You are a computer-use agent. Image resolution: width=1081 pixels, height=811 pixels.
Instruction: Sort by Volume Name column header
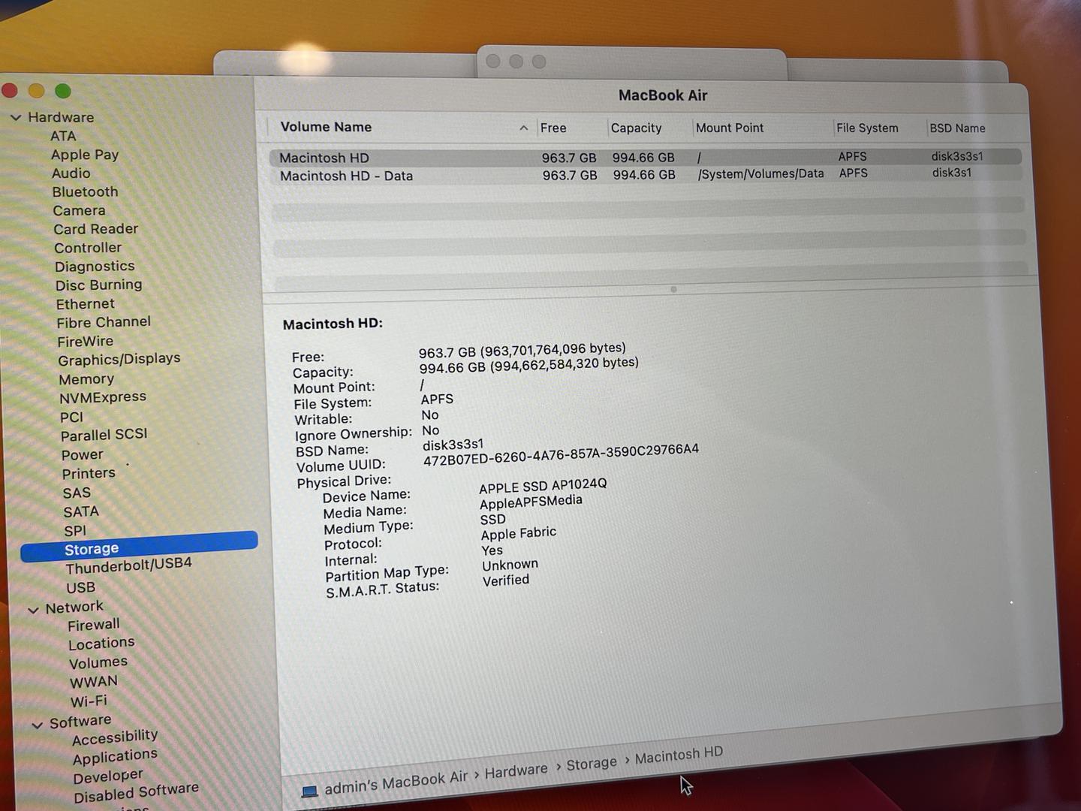[x=326, y=127]
